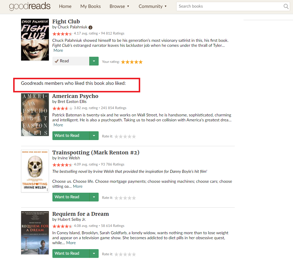This screenshot has height=262, width=293.
Task: Open American Psycho cover thumbnail
Action: [x=35, y=115]
